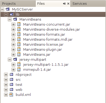
Task: Expand the build.xml node
Action: point(6,95)
